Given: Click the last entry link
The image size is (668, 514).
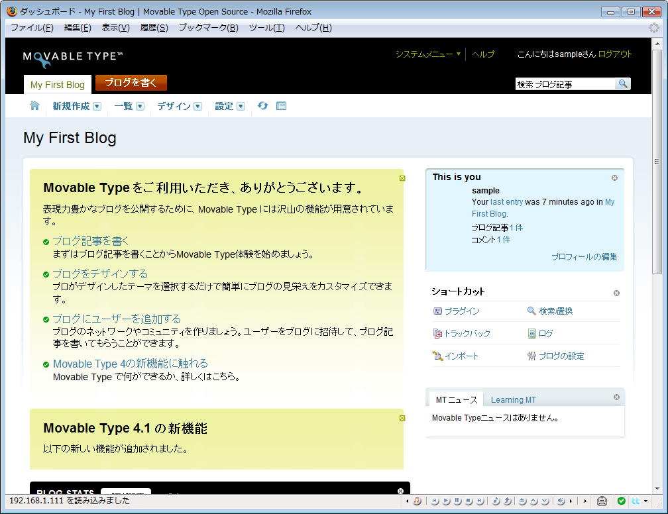Looking at the screenshot, I should coord(506,202).
